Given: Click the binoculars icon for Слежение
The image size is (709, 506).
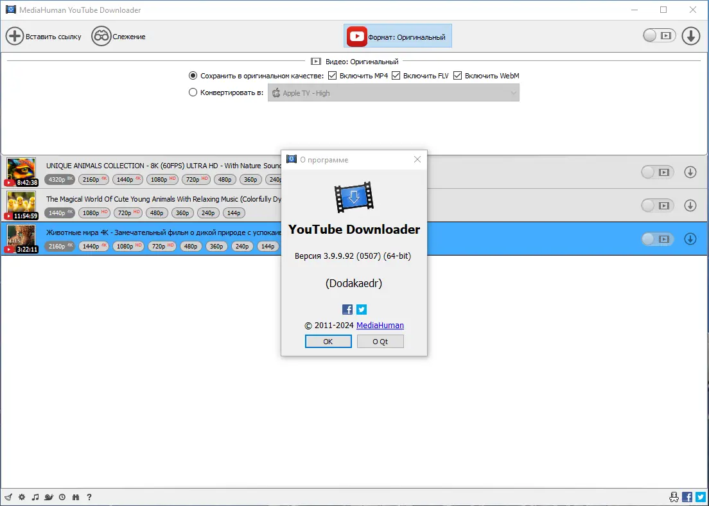Looking at the screenshot, I should (101, 36).
